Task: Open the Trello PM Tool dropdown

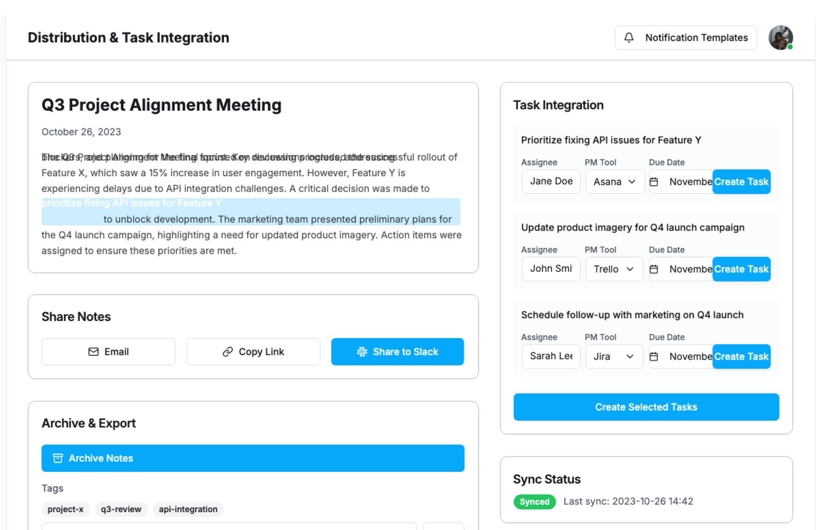Action: click(x=614, y=269)
